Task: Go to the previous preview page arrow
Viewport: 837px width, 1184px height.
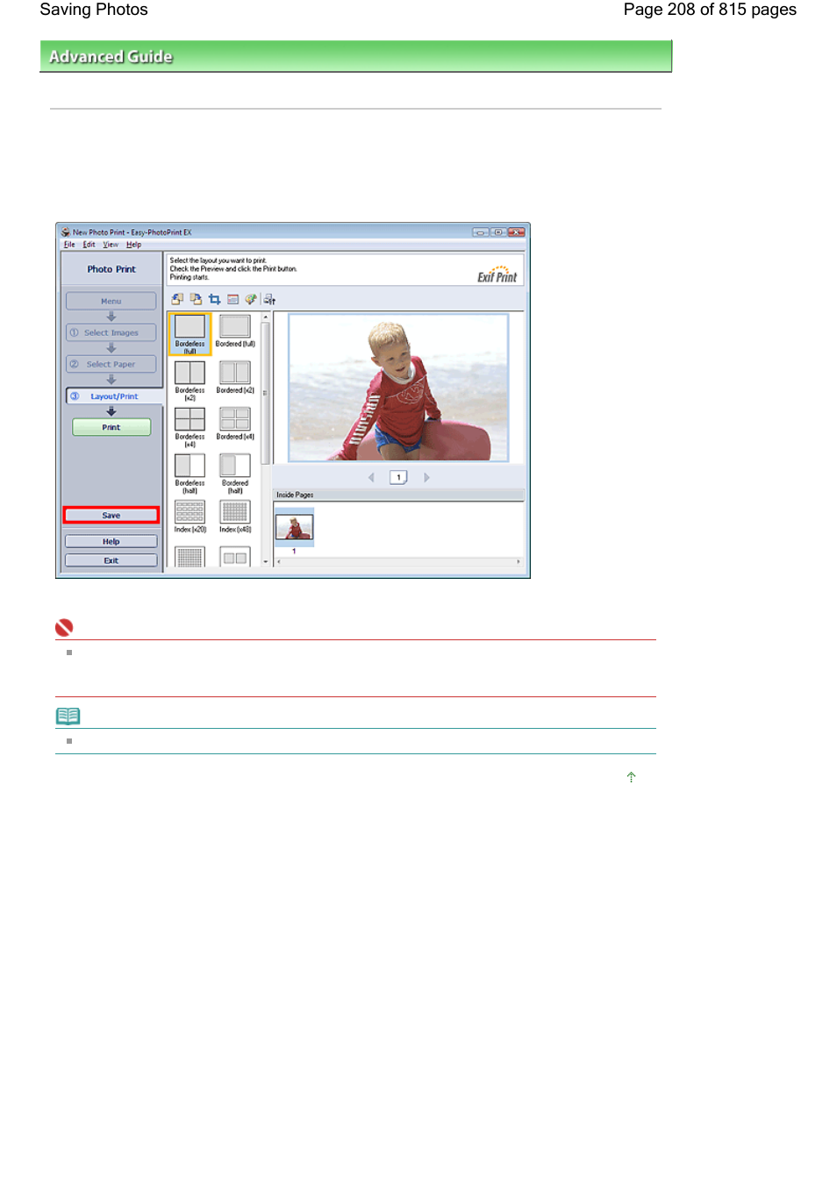Action: (x=371, y=477)
